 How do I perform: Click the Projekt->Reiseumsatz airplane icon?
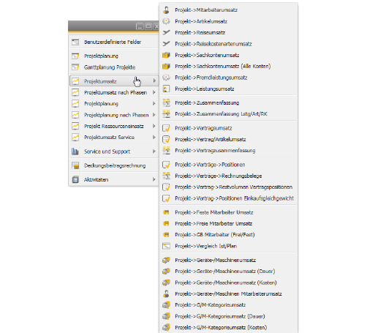click(x=166, y=32)
